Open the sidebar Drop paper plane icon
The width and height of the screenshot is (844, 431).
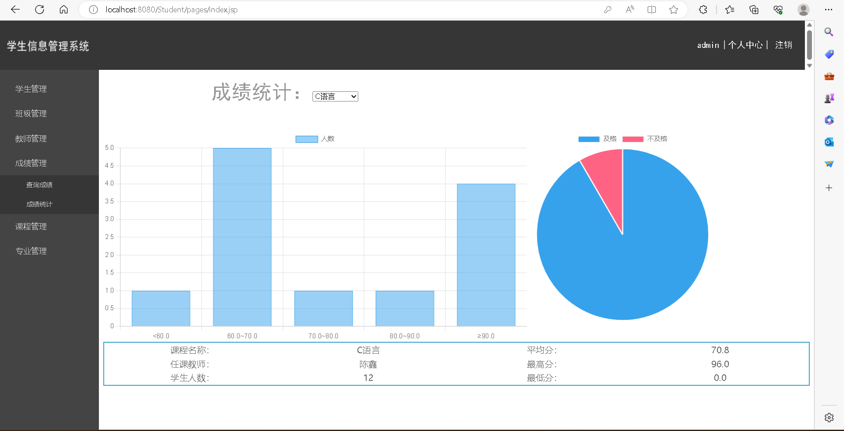point(829,164)
